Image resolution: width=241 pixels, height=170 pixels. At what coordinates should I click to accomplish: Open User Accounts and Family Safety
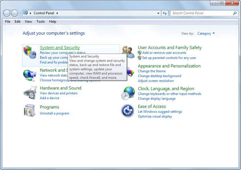tap(170, 48)
